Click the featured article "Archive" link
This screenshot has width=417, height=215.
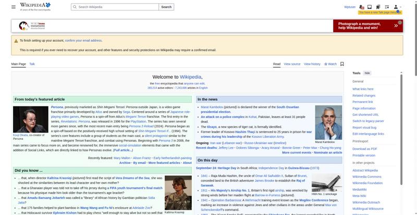click(x=125, y=163)
